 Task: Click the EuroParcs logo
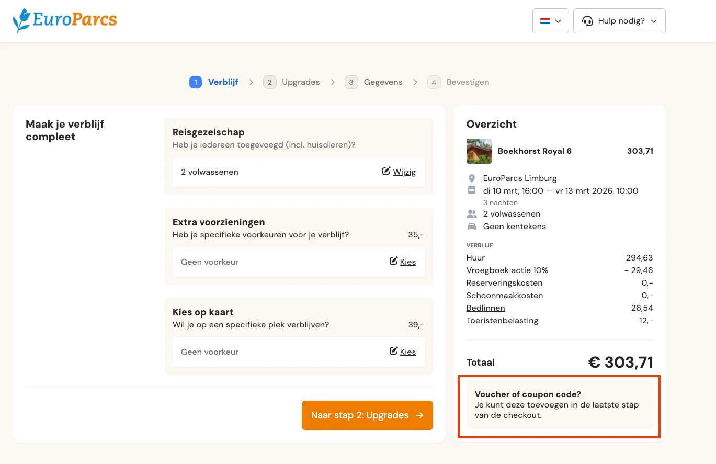(64, 21)
